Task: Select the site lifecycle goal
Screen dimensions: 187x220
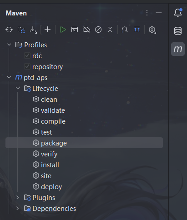Action: (x=84, y=176)
